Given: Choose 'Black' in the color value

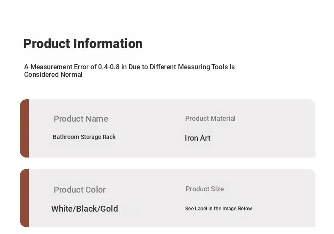Looking at the screenshot, I should coord(87,209).
